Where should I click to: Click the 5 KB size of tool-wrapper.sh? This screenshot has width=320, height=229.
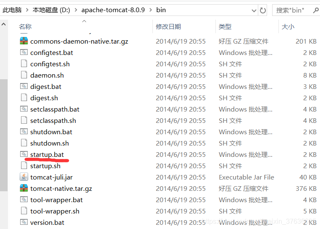[310, 211]
